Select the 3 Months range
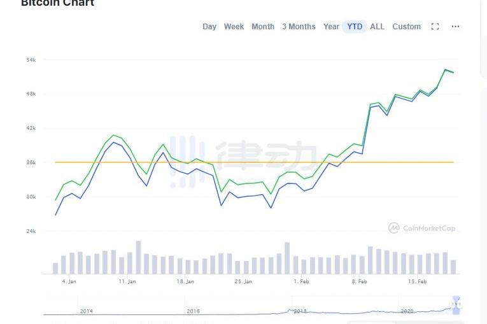487x324 pixels. [x=299, y=27]
